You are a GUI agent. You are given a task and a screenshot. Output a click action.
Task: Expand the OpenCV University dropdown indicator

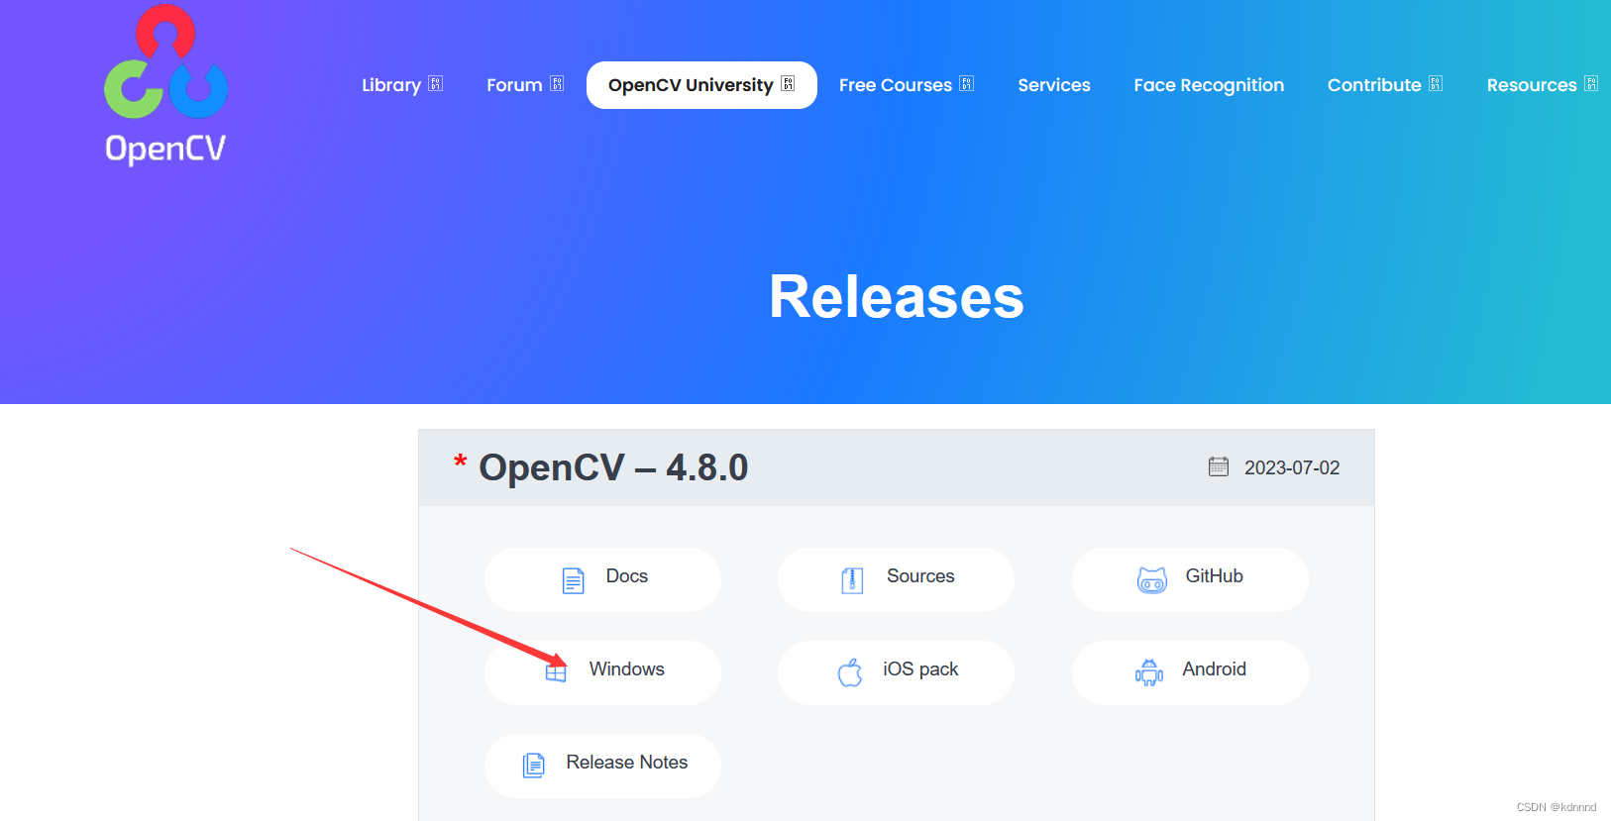pos(788,84)
